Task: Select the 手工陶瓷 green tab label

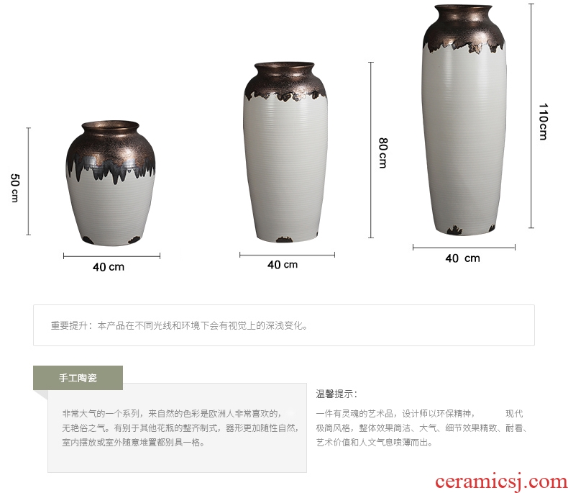Action: coord(78,378)
